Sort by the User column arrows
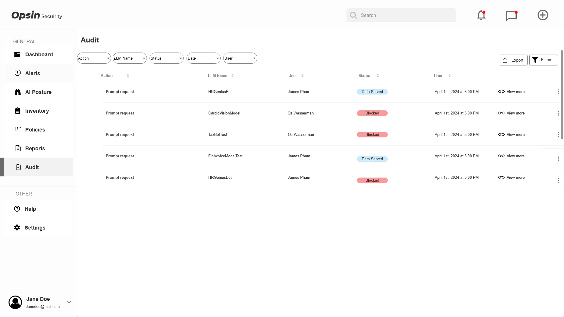This screenshot has height=317, width=564. [302, 76]
